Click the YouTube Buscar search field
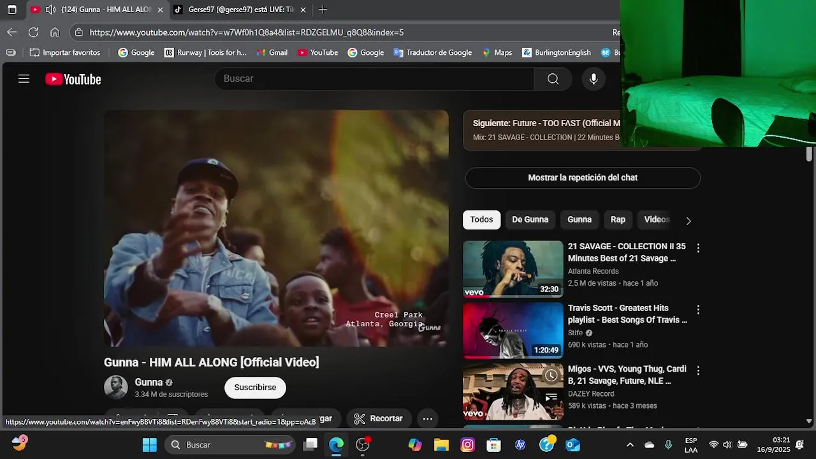The width and height of the screenshot is (816, 459). click(x=374, y=79)
